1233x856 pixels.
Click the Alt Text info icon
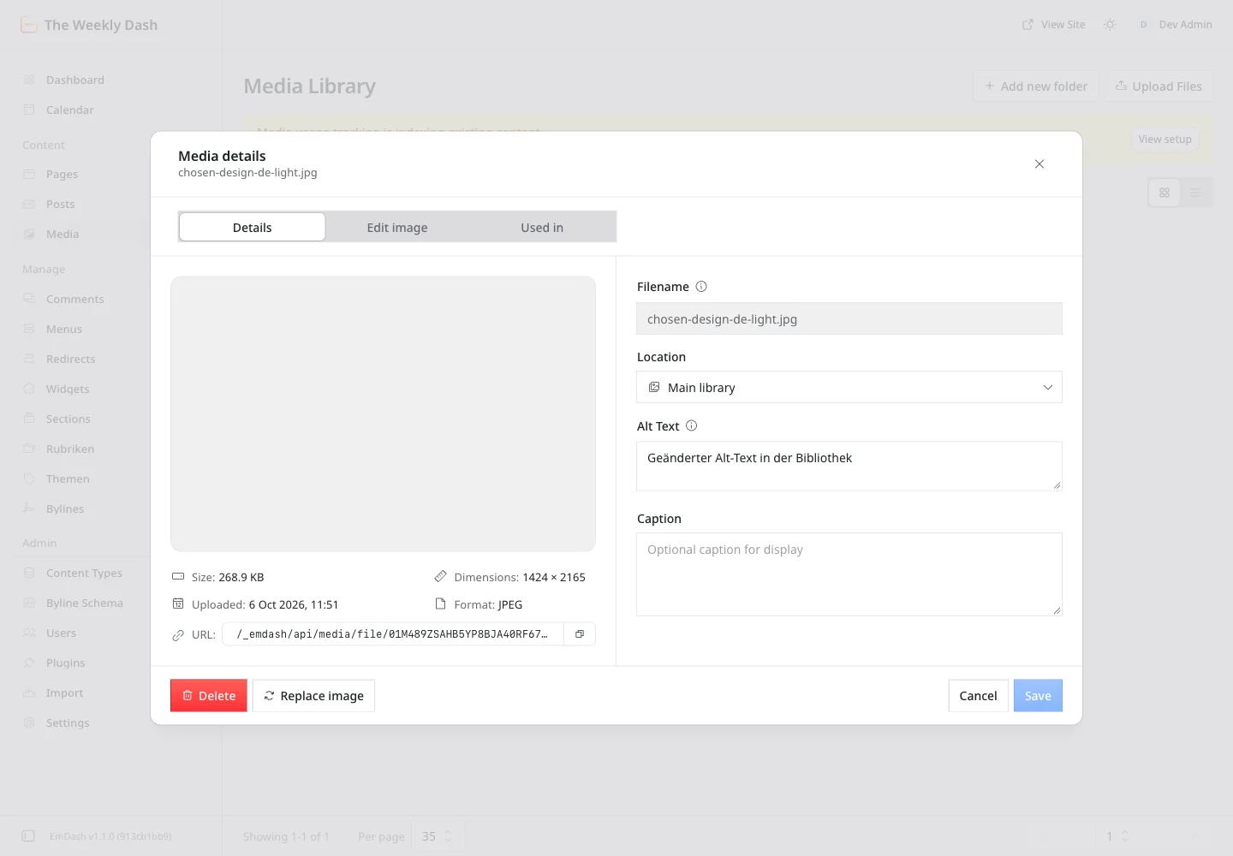[x=692, y=426]
